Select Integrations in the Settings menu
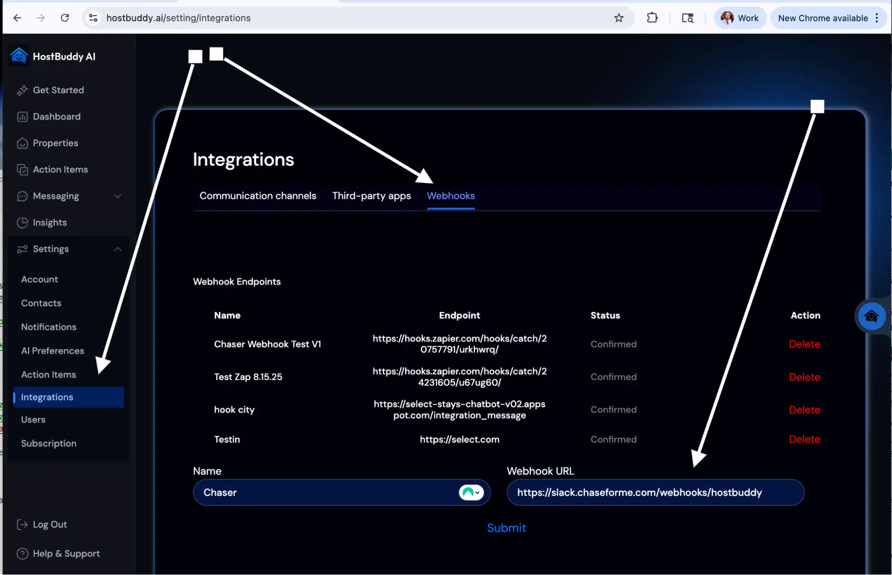Screen dimensions: 892x575 (47, 397)
